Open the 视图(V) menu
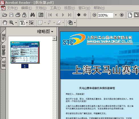This screenshot has height=119, width=139. click(69, 8)
